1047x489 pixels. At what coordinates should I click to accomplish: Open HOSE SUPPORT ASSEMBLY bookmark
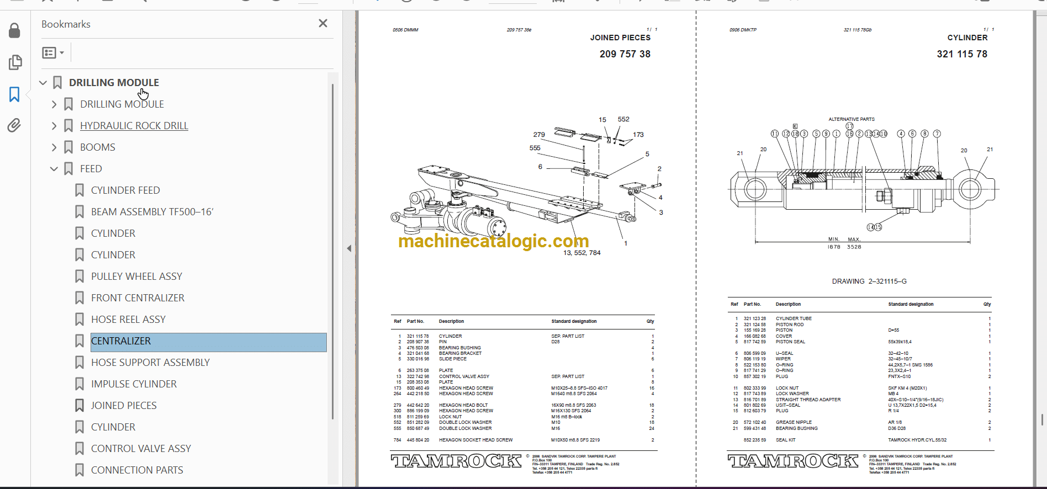tap(150, 363)
